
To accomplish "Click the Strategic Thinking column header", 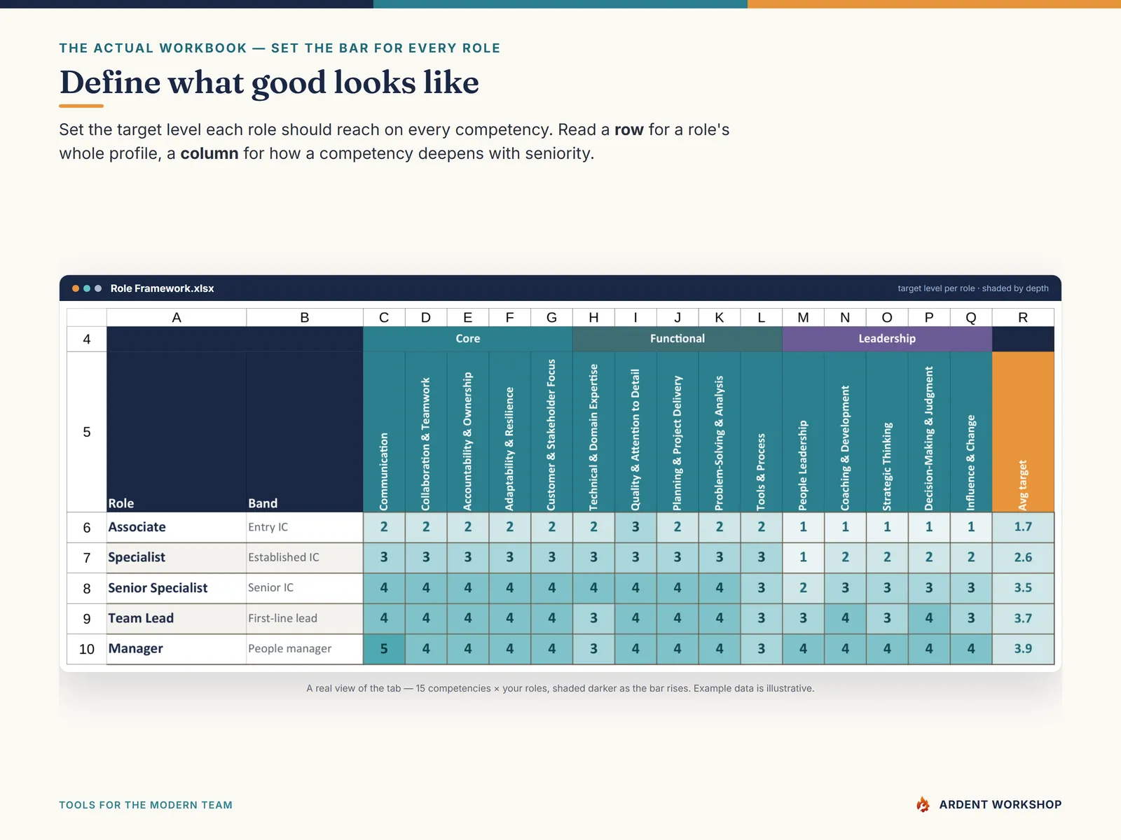I will point(887,432).
